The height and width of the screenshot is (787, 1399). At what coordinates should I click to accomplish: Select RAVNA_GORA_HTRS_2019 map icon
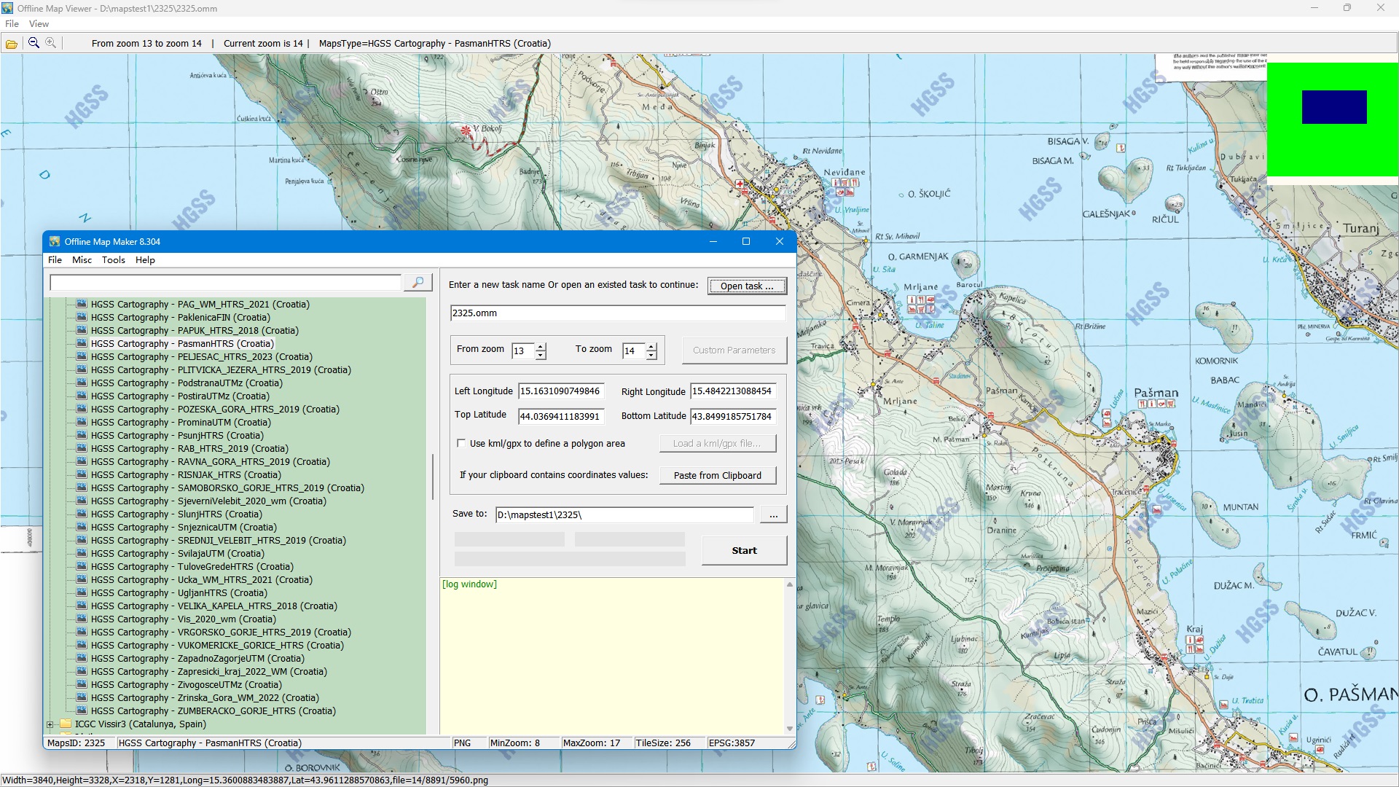tap(82, 461)
